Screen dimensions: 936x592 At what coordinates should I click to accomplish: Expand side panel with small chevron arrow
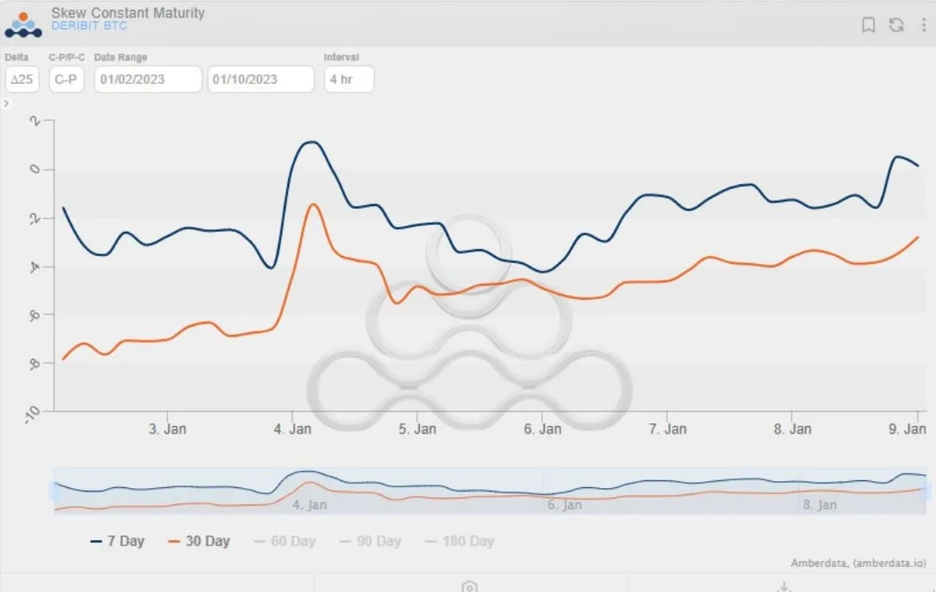(6, 103)
